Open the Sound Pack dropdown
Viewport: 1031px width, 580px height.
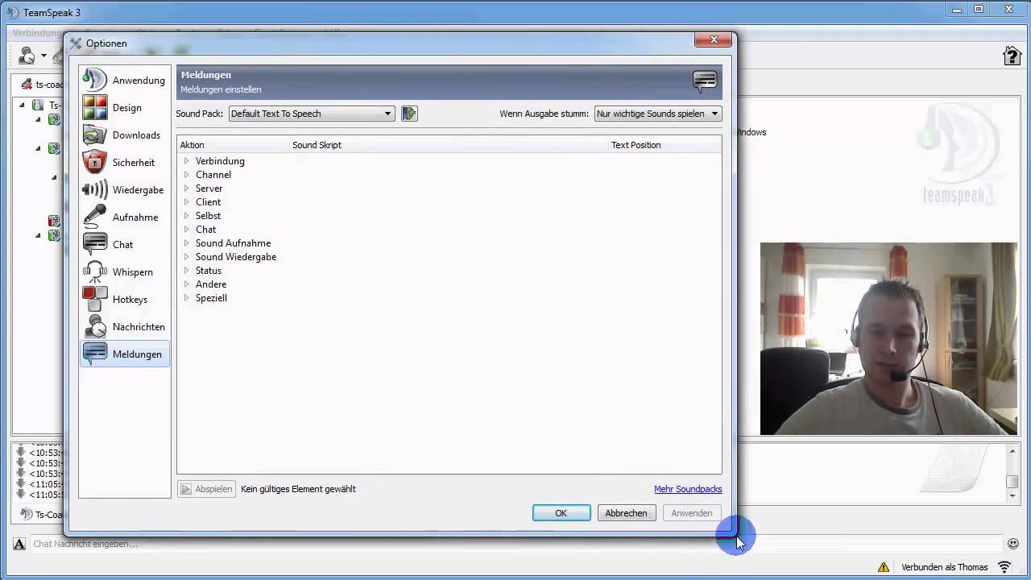[x=312, y=114]
